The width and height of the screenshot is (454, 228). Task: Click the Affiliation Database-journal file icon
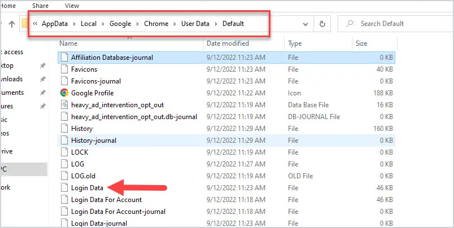pyautogui.click(x=64, y=58)
